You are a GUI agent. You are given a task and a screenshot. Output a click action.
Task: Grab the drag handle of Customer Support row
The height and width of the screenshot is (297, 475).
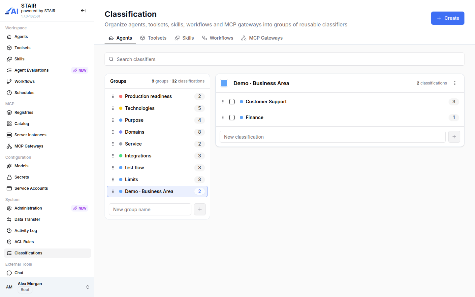(223, 102)
